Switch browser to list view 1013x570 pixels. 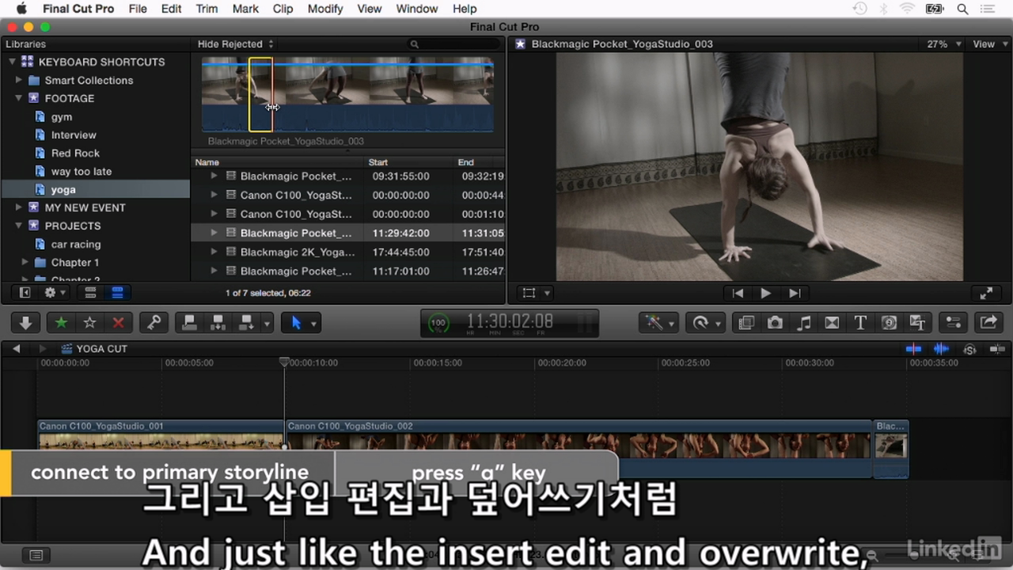[117, 292]
